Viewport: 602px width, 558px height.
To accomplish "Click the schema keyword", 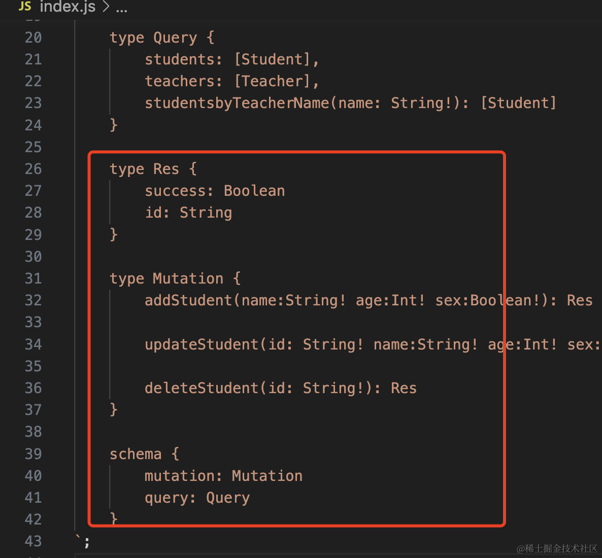I will tap(136, 454).
